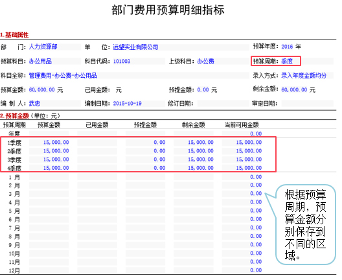342x280 pixels.
Task: Click the 预算年度 value 2016
Action: [x=287, y=47]
